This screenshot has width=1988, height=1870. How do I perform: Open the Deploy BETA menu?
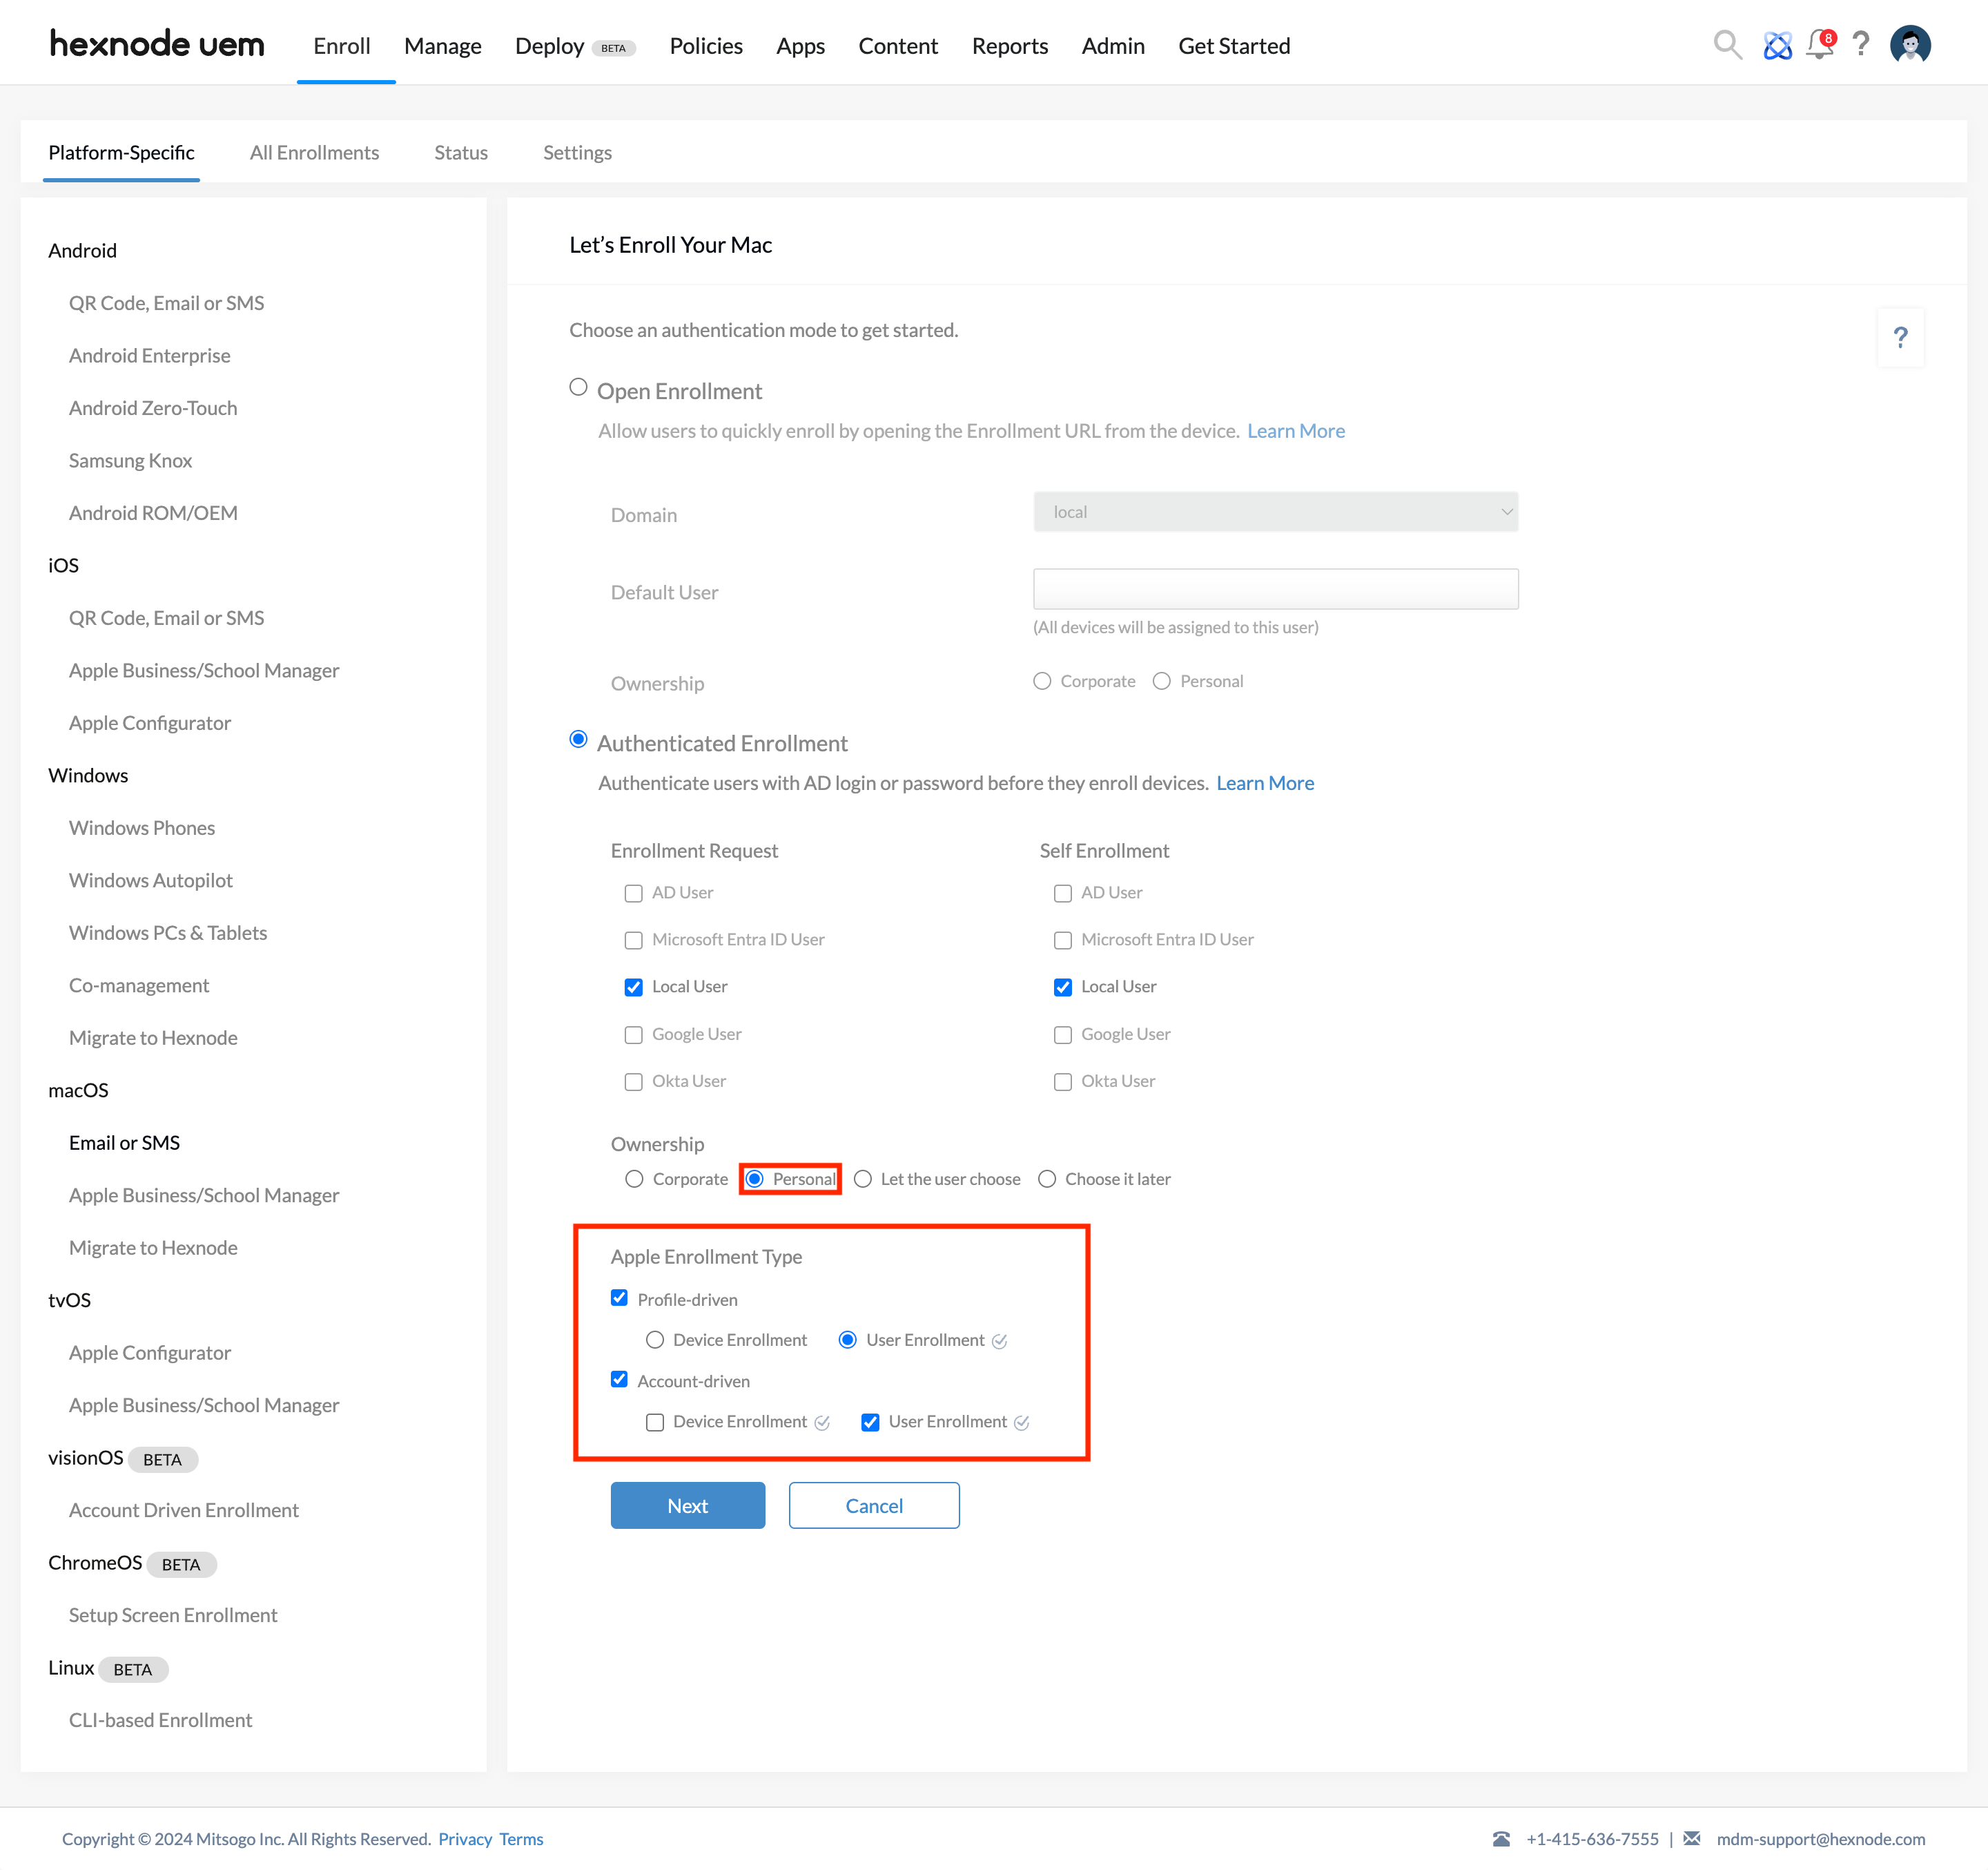pyautogui.click(x=575, y=46)
